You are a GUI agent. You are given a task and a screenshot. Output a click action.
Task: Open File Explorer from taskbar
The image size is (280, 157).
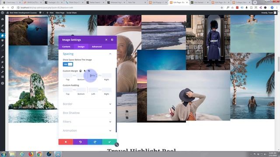pyautogui.click(x=12, y=154)
